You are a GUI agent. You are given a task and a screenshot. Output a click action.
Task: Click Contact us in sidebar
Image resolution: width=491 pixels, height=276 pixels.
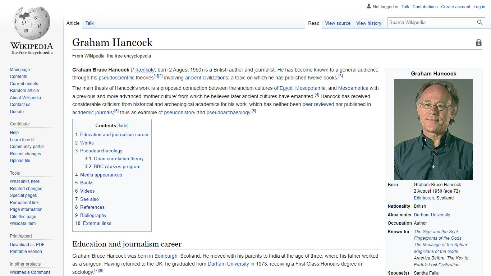pos(20,105)
